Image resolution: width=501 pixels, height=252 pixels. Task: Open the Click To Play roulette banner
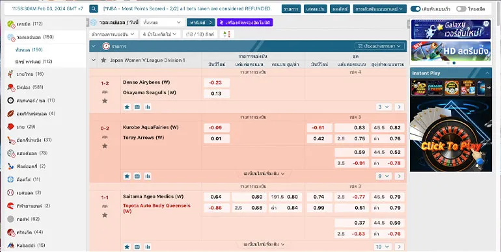tap(451, 134)
